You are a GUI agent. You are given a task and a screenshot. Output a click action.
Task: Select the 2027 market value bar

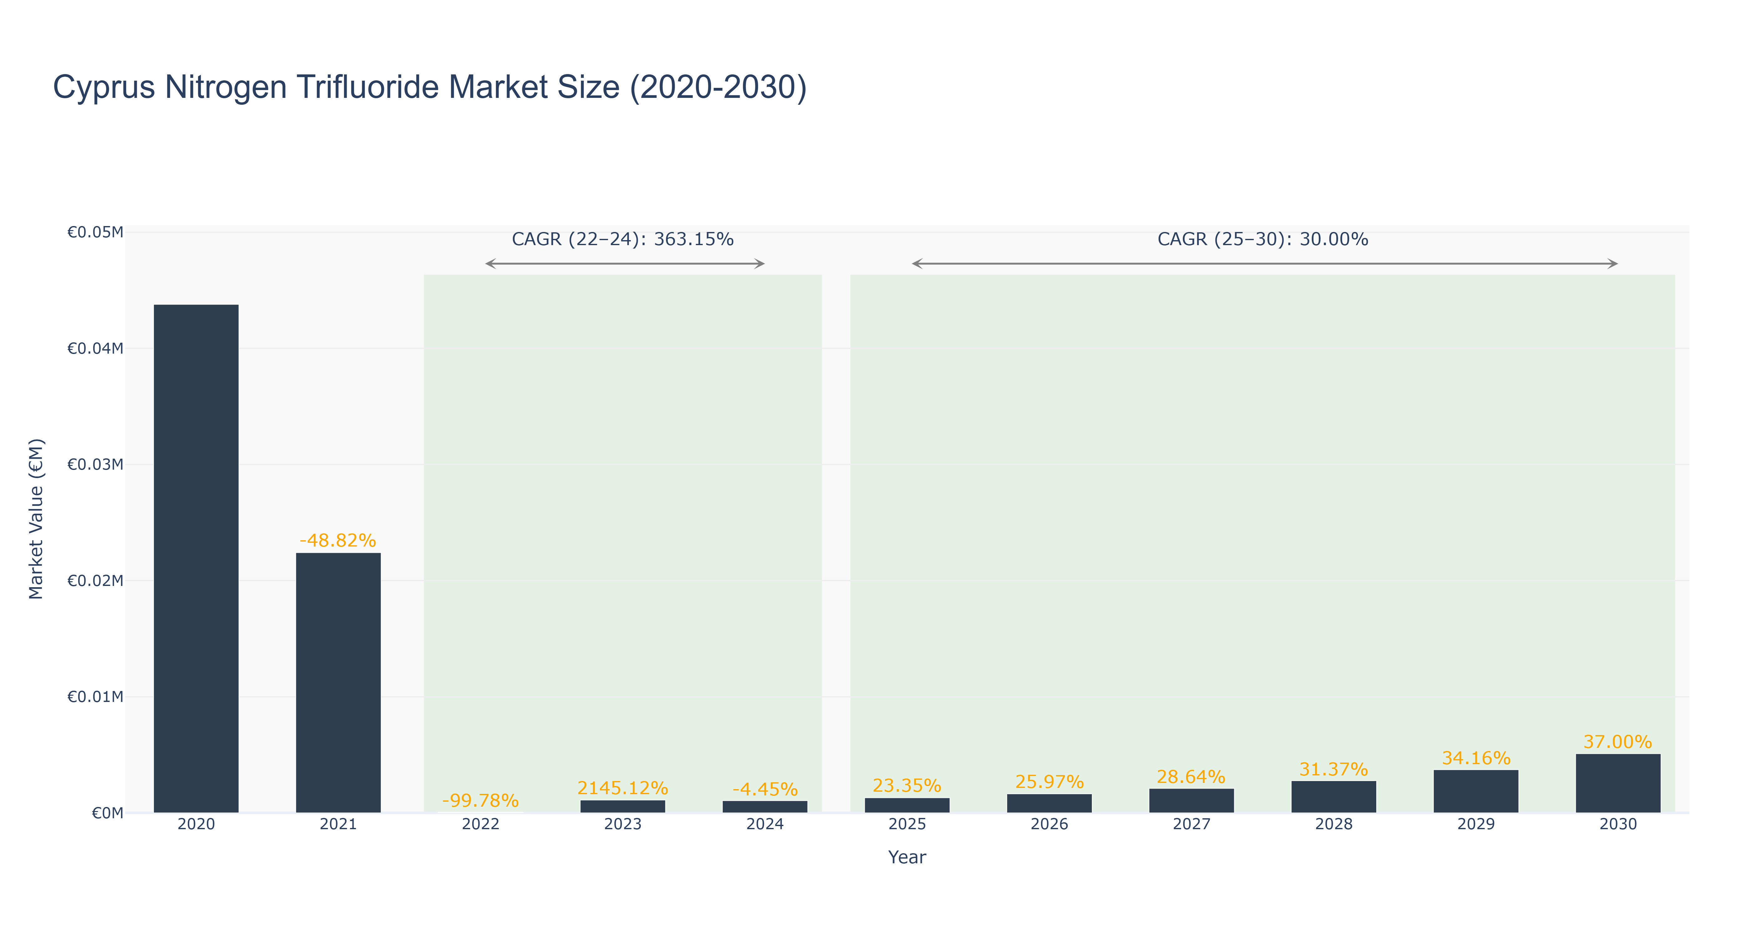[1191, 801]
